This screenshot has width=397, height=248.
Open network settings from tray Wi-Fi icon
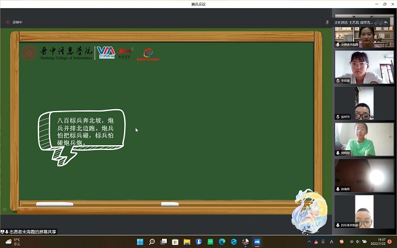tap(352, 242)
